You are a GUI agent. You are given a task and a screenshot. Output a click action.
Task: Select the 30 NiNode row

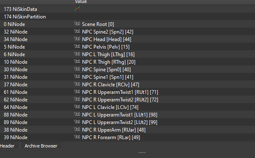(127, 70)
